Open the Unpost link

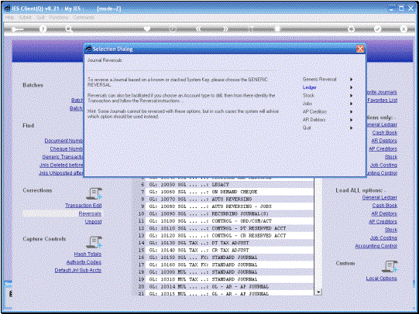pyautogui.click(x=93, y=222)
